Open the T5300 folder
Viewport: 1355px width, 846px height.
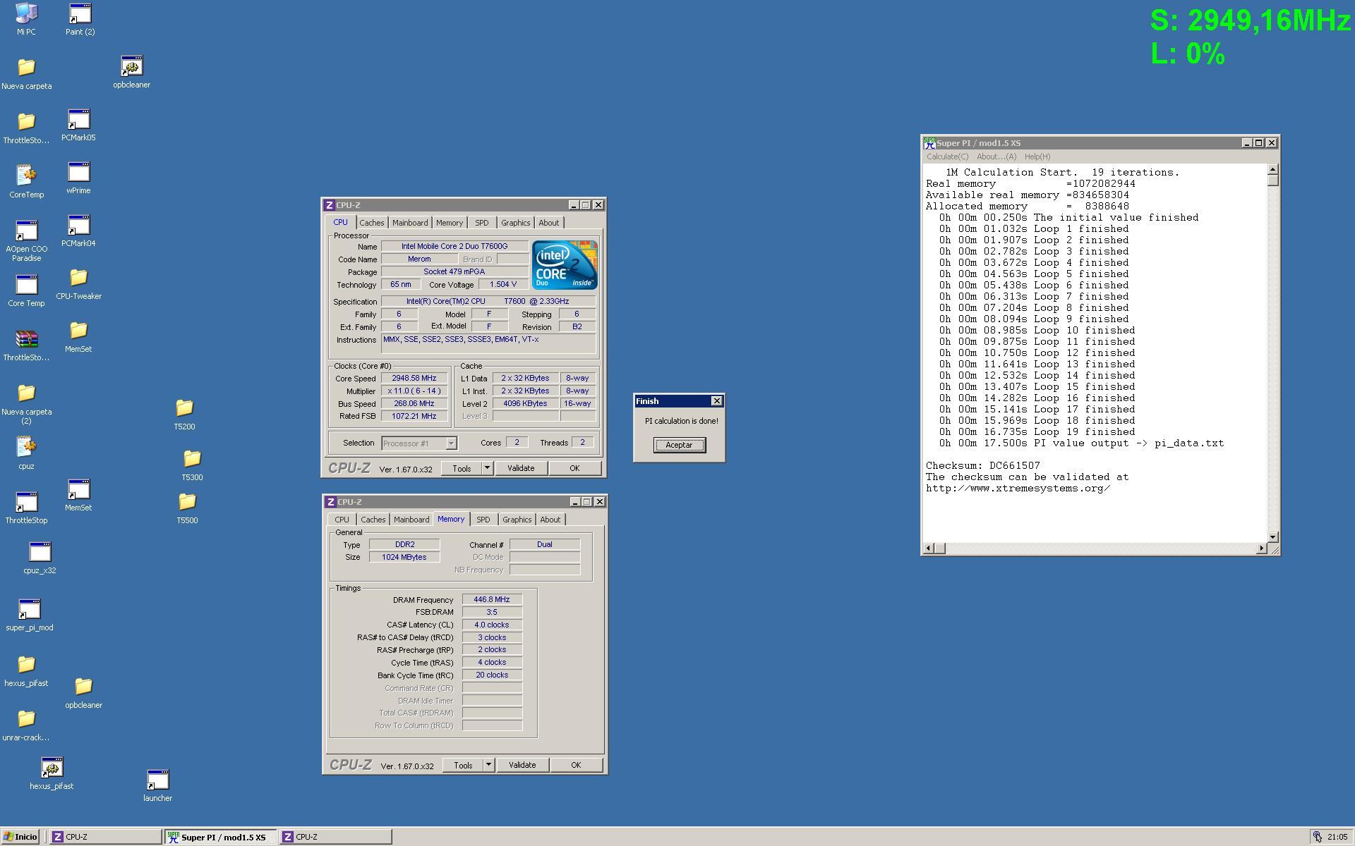[192, 460]
